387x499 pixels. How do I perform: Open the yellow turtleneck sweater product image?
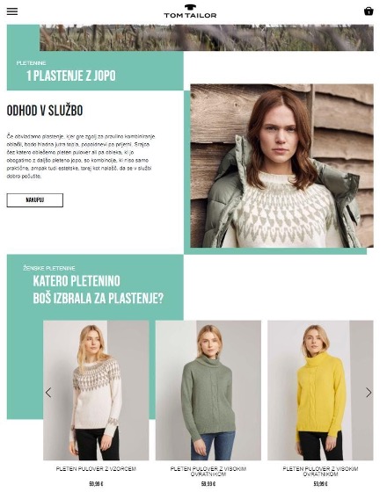(x=320, y=390)
